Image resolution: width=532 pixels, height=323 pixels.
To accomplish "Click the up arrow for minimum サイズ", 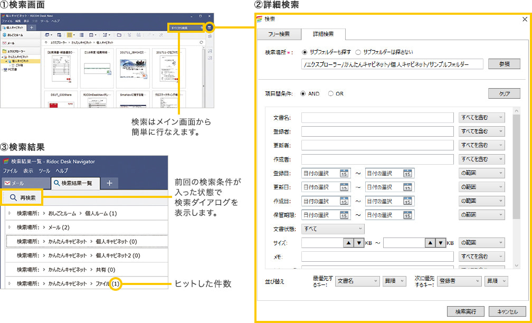I will tap(348, 243).
